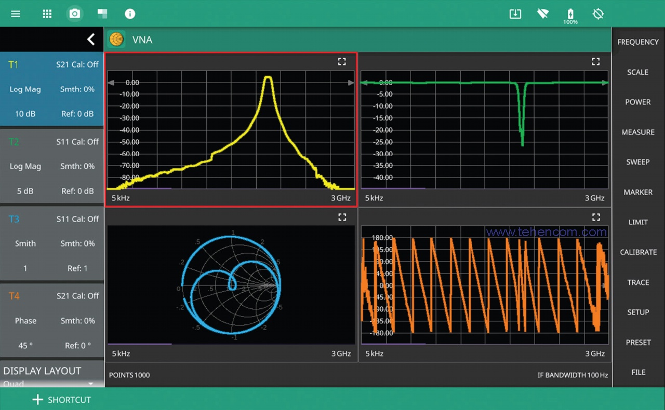This screenshot has height=410, width=665.
Task: Click T2 S11 Cal: Off setting
Action: (77, 142)
